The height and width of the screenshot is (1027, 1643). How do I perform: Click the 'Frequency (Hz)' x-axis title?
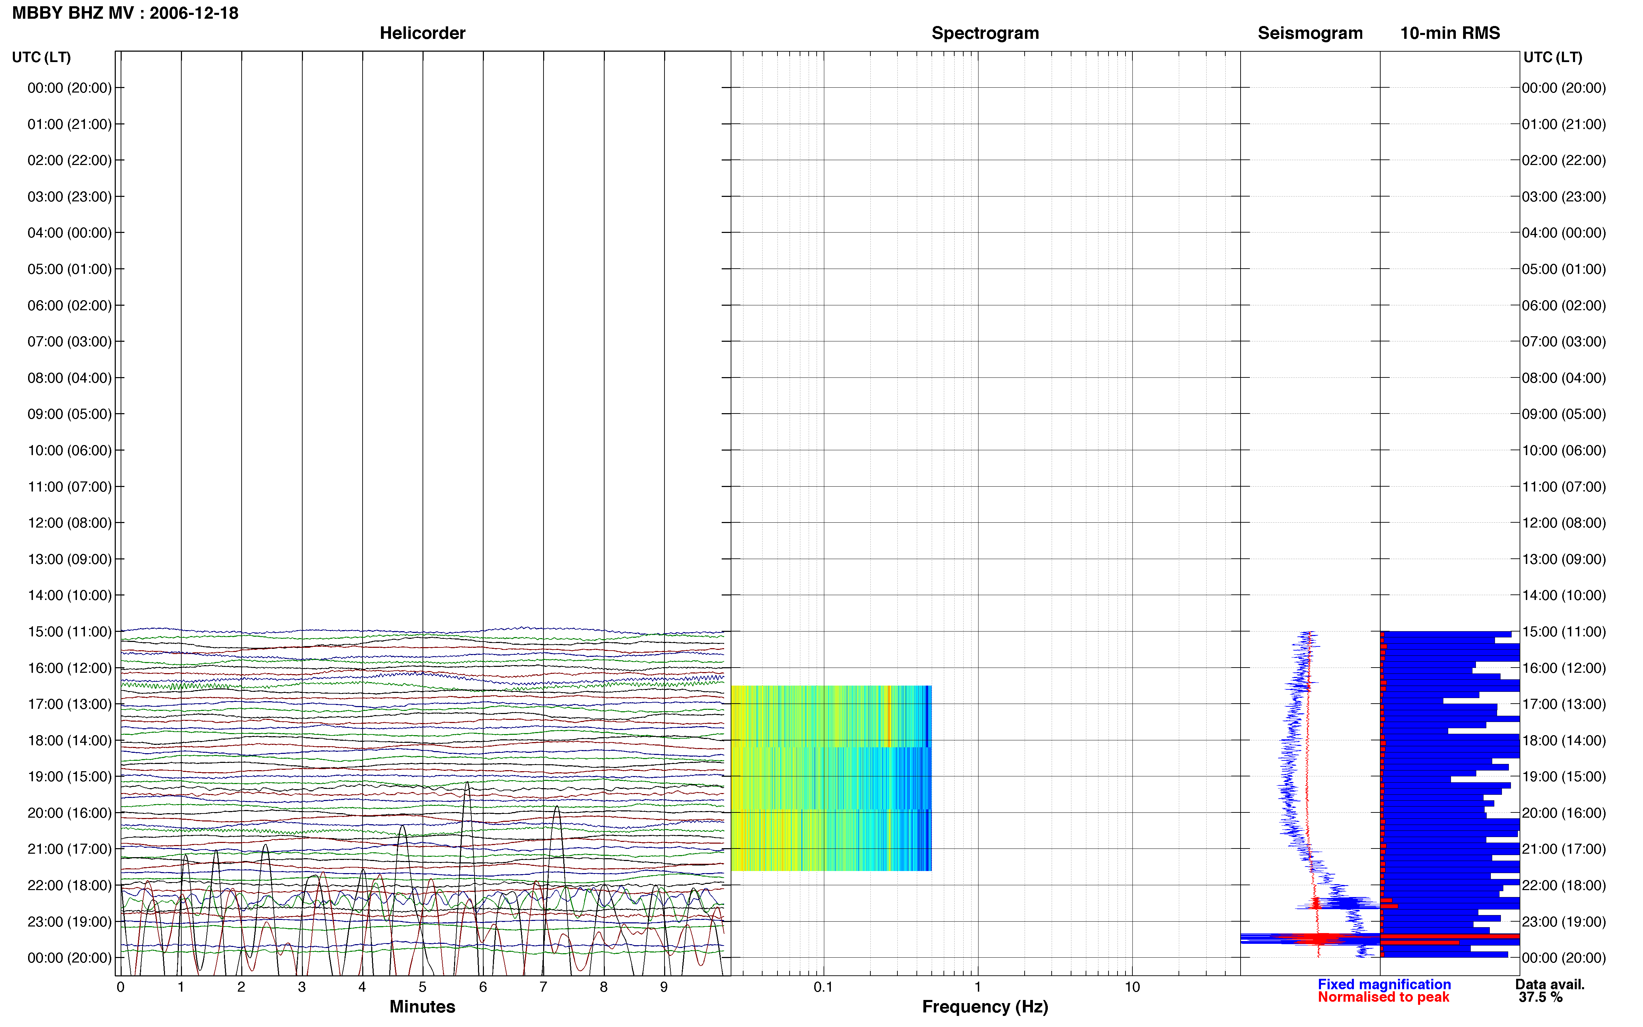tap(985, 1007)
